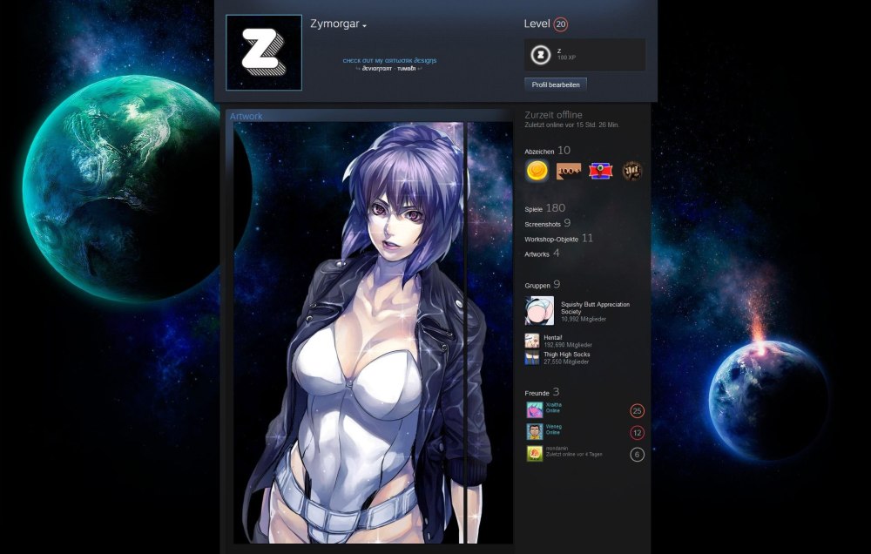This screenshot has width=871, height=554.
Task: Open the 'check out my artwork designs' link
Action: click(389, 61)
